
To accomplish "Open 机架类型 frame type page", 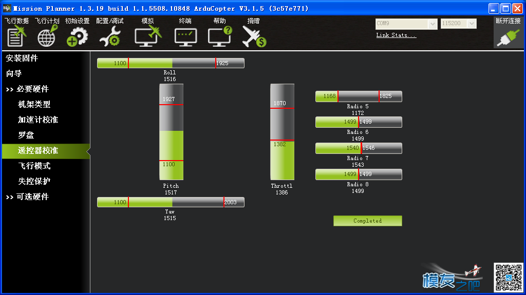I will (x=34, y=104).
